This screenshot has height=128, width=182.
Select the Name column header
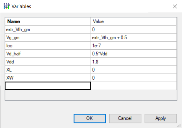coord(48,21)
